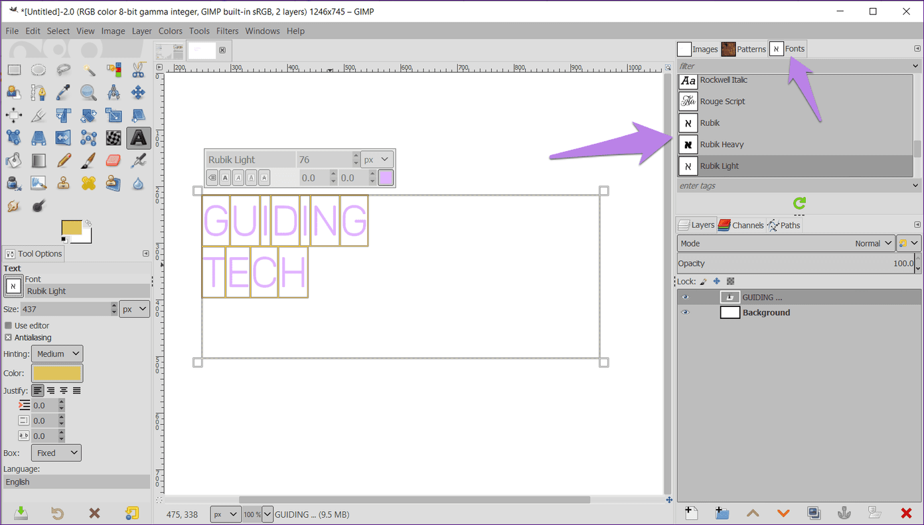Image resolution: width=924 pixels, height=525 pixels.
Task: Hide the GUIDING text layer
Action: [x=686, y=297]
